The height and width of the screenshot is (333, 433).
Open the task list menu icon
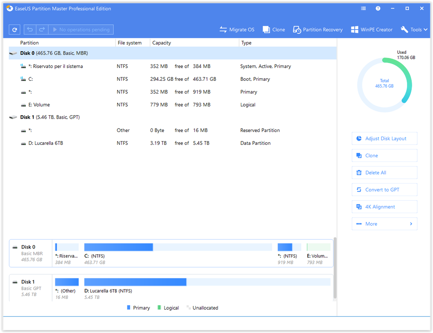[x=363, y=9]
